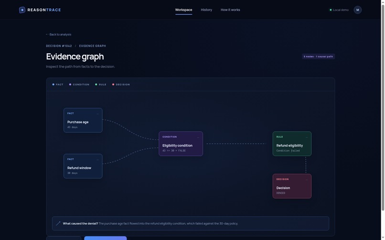Click the ReasonTrace logo icon
This screenshot has width=385, height=240.
22,10
